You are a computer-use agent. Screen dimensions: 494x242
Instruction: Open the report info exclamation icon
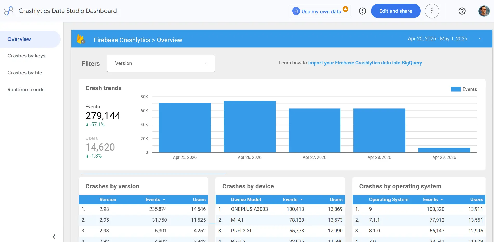pyautogui.click(x=362, y=11)
